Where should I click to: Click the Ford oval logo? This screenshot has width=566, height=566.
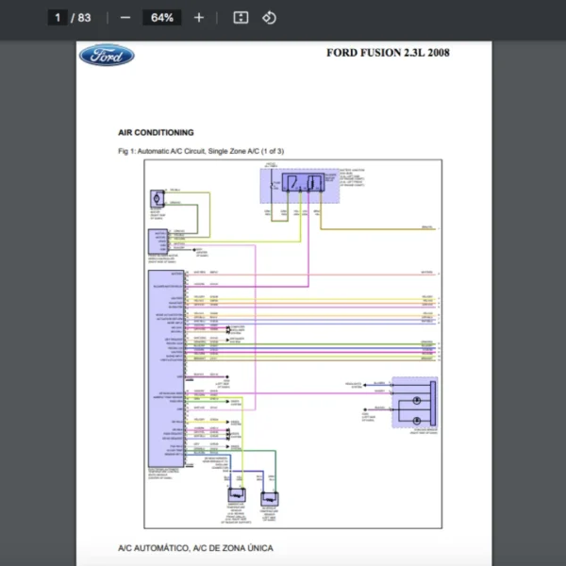(x=107, y=55)
